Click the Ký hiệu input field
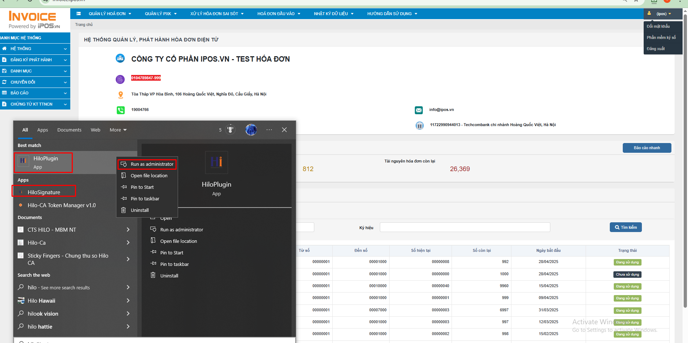The height and width of the screenshot is (343, 688). 465,227
